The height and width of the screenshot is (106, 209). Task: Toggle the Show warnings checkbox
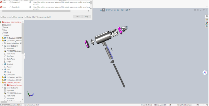(13, 17)
